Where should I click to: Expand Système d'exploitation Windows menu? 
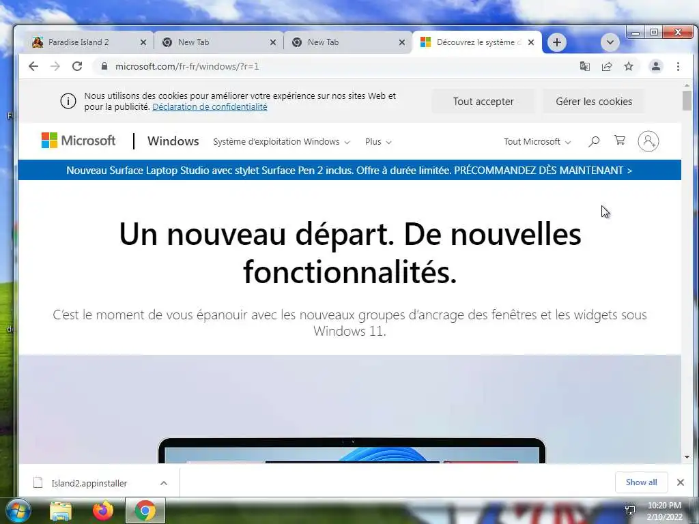pos(281,142)
